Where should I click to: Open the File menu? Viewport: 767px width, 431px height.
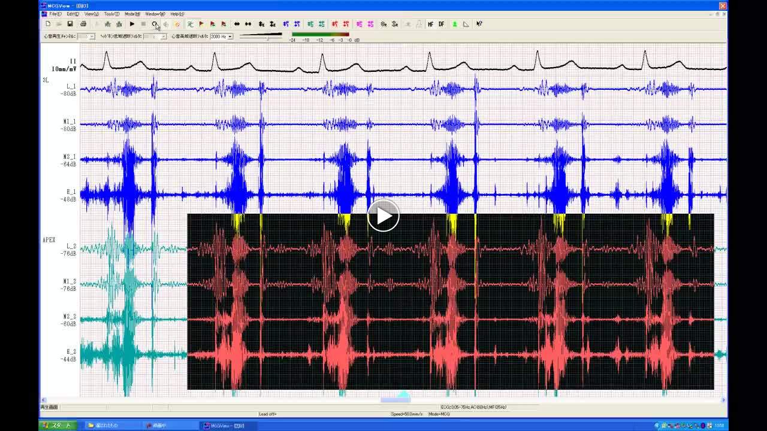[x=55, y=14]
